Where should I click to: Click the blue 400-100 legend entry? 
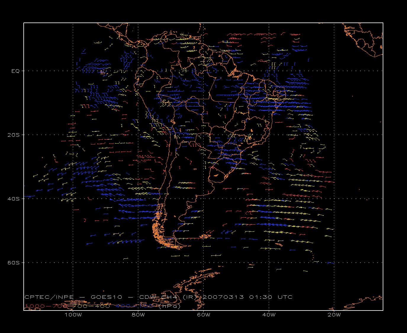pos(134,306)
